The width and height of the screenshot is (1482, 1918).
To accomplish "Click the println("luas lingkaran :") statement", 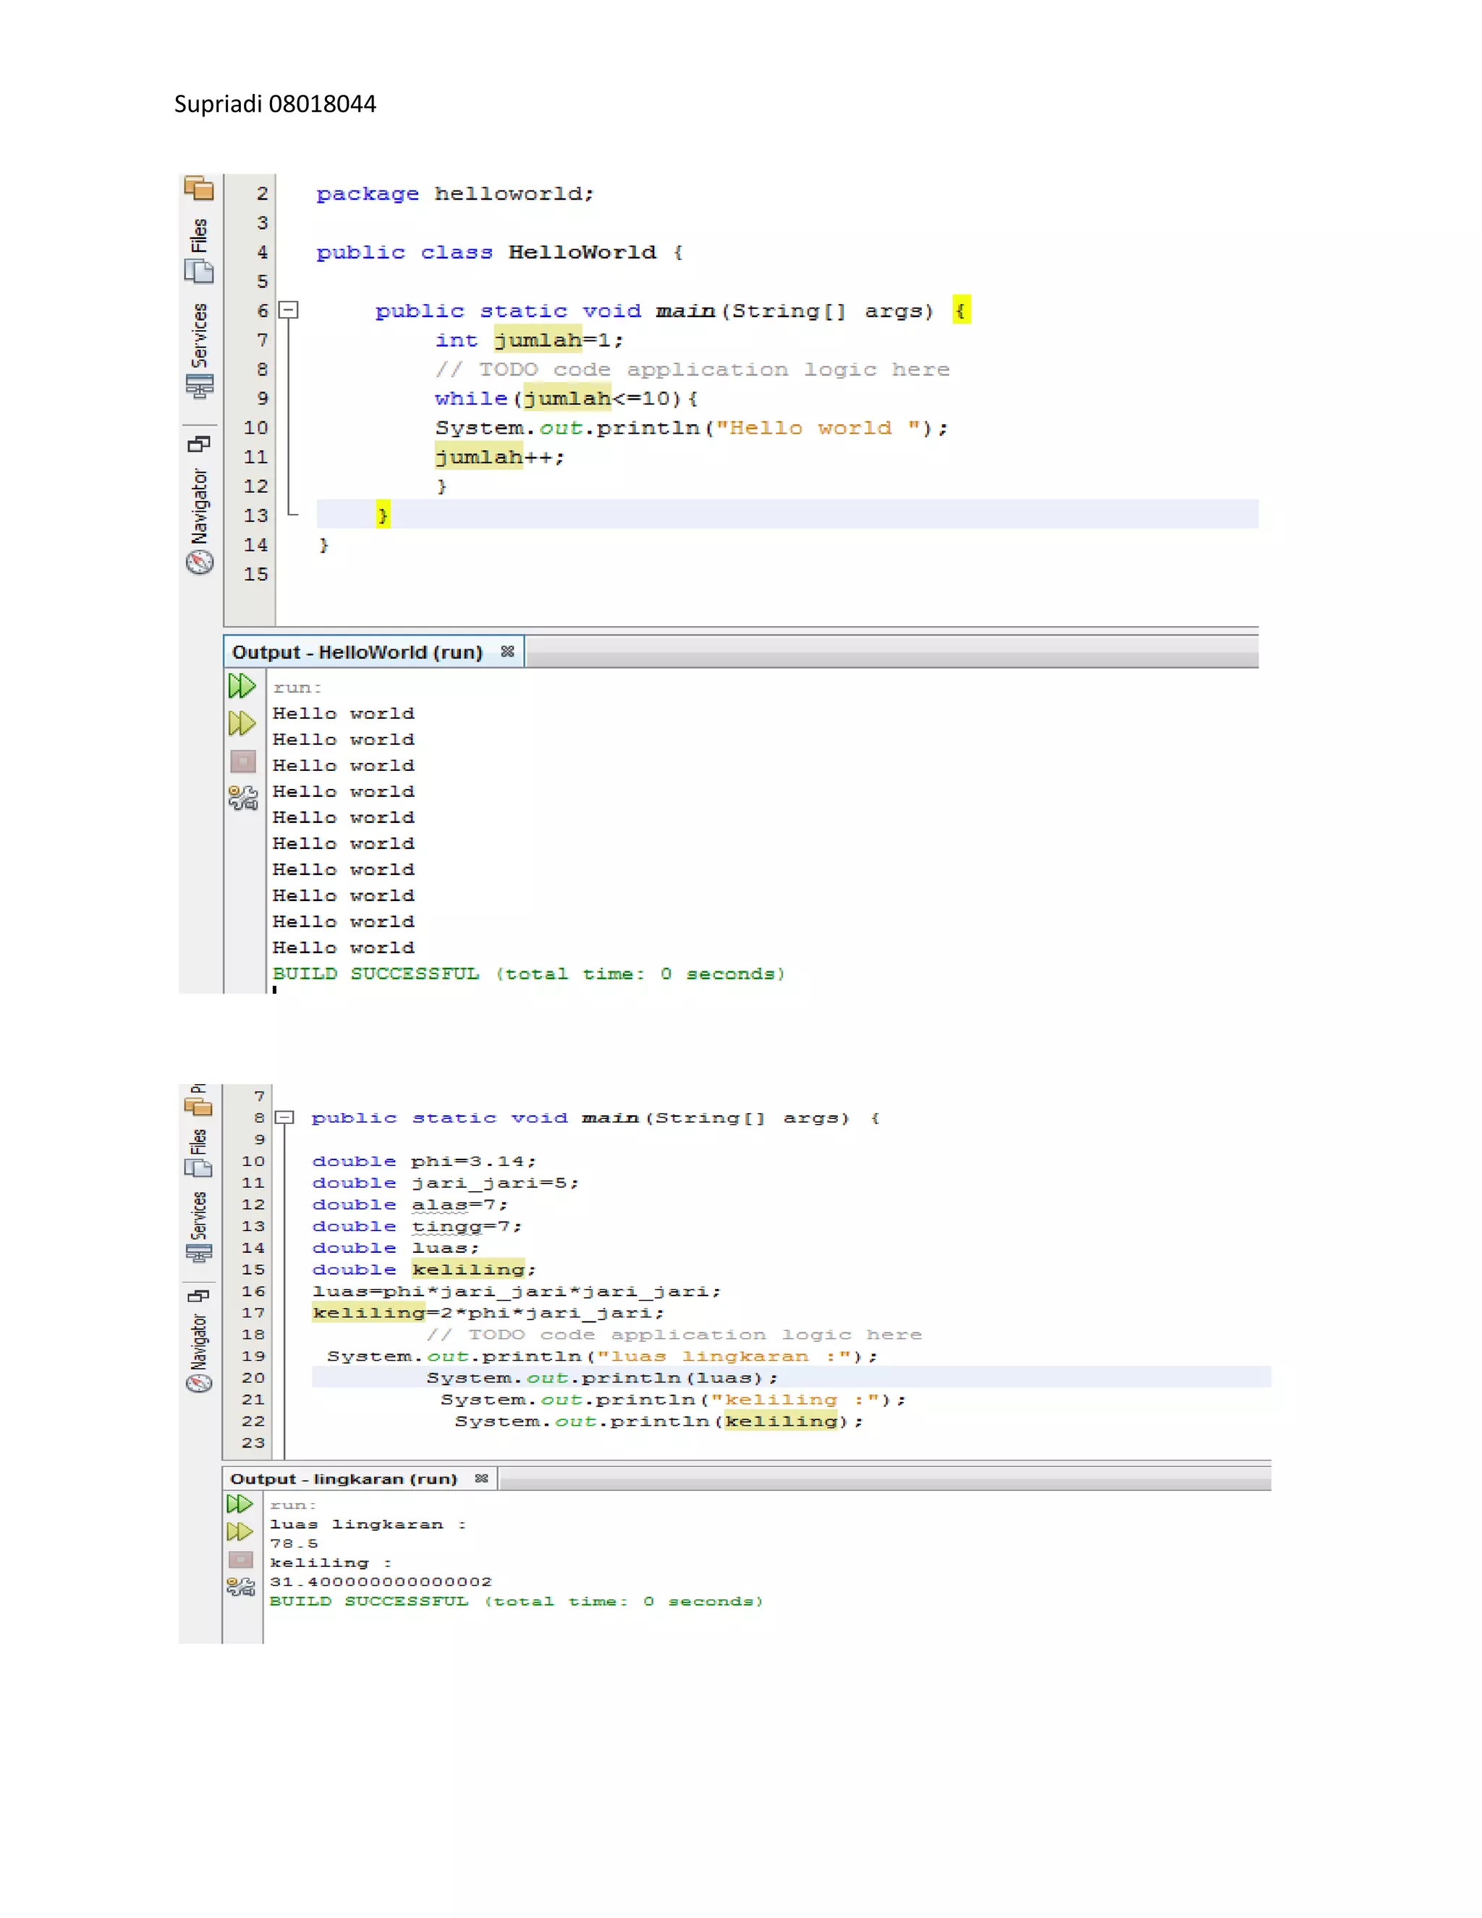I will [602, 1356].
